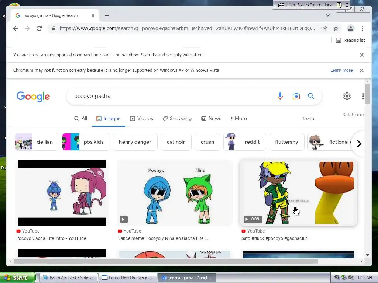
Task: Open pato #duck #pocoyo #gachaclub title
Action: coord(277,238)
